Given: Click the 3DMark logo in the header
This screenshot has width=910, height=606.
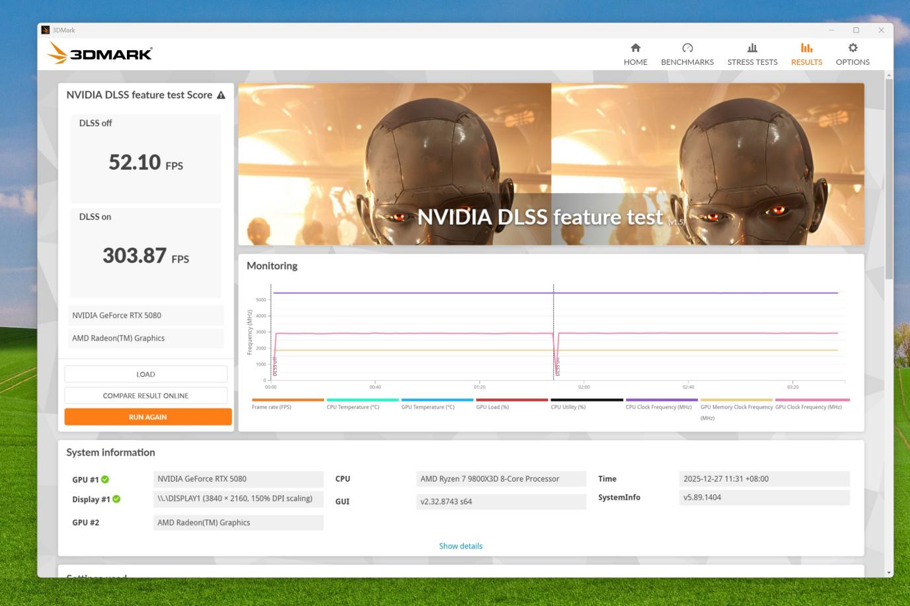Looking at the screenshot, I should (100, 54).
